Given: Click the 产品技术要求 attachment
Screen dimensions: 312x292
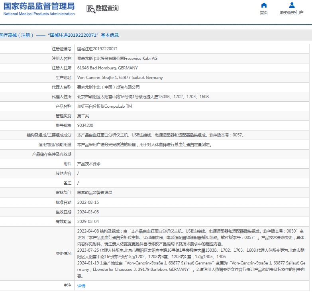Looking at the screenshot, I should 89,164.
